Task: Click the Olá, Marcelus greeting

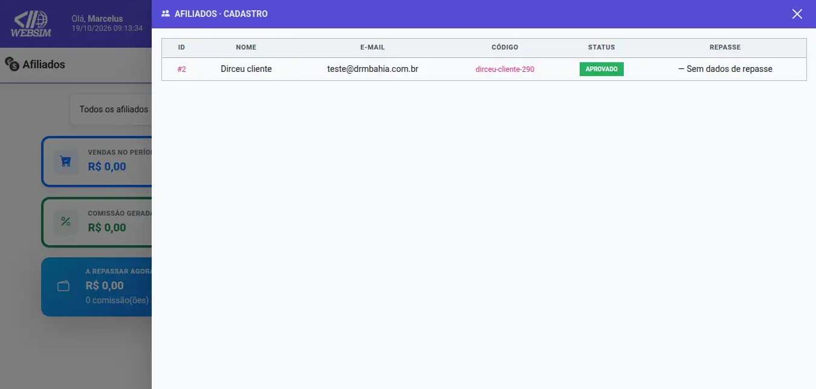Action: pos(97,19)
